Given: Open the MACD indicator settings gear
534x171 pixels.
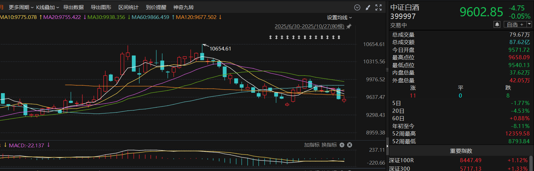Looking at the screenshot, I should click(342, 145).
